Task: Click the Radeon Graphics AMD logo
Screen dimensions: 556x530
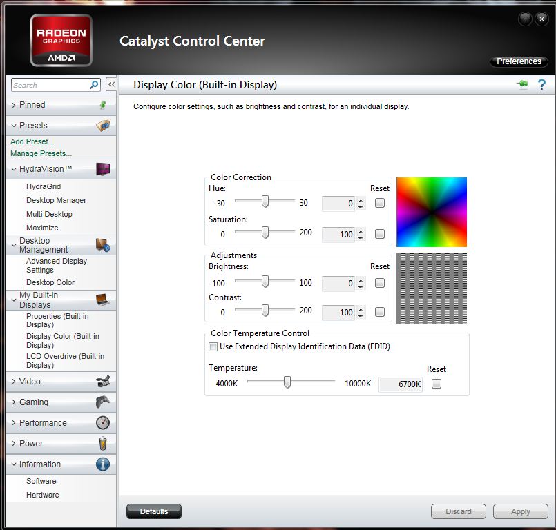Action: pos(61,41)
